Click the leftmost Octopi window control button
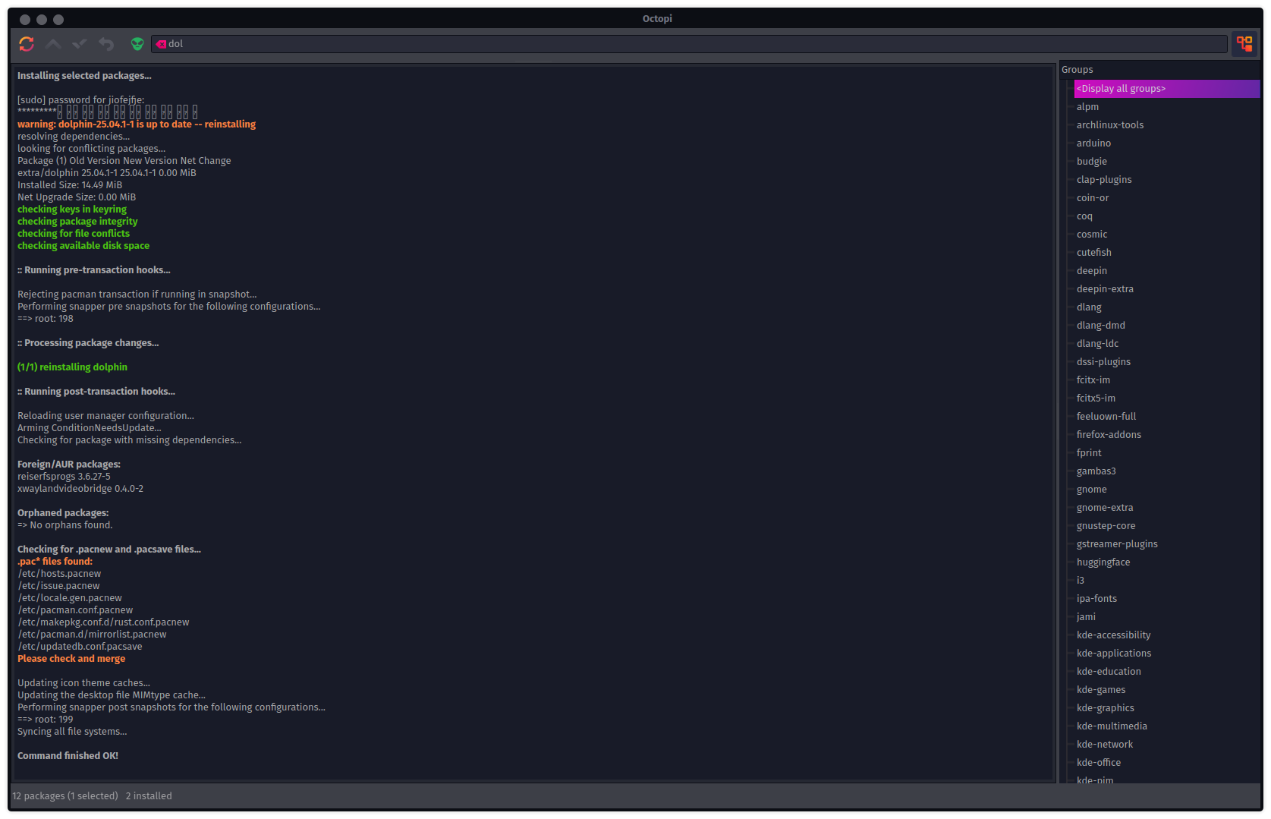Image resolution: width=1271 pixels, height=819 pixels. point(25,20)
